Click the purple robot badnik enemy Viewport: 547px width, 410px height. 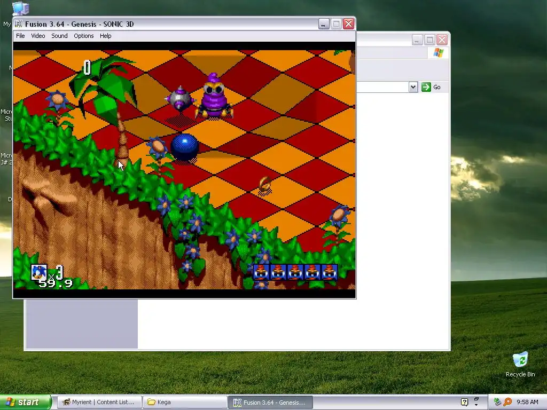click(214, 96)
